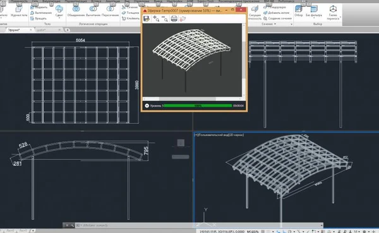
Task: Click the 528 dimension in front view
Action: pyautogui.click(x=23, y=145)
